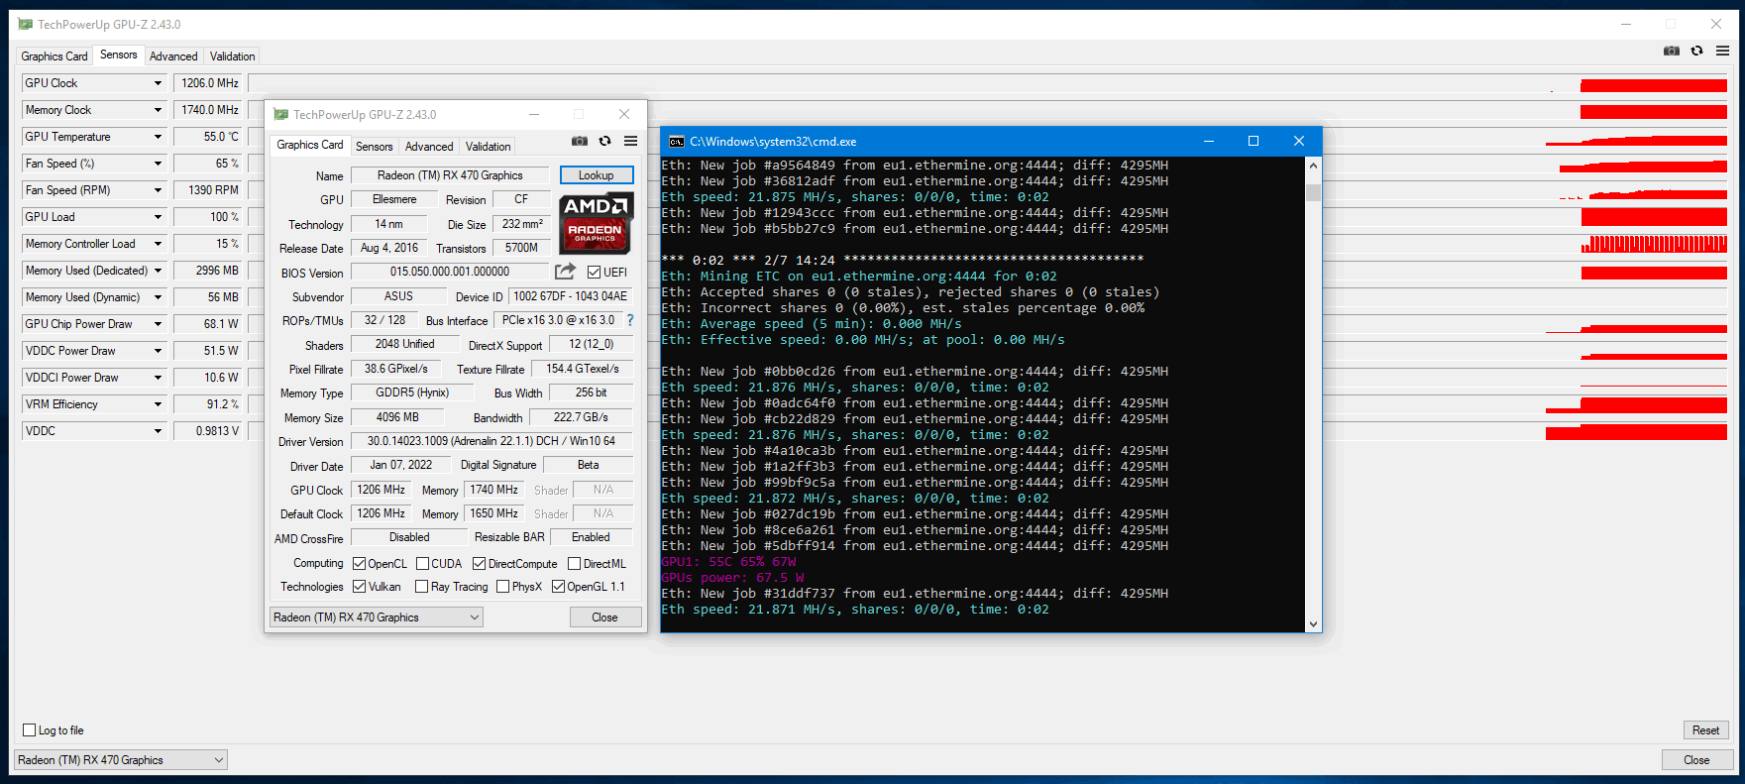Click the GPU Load history graph
1745x784 pixels.
[988, 217]
